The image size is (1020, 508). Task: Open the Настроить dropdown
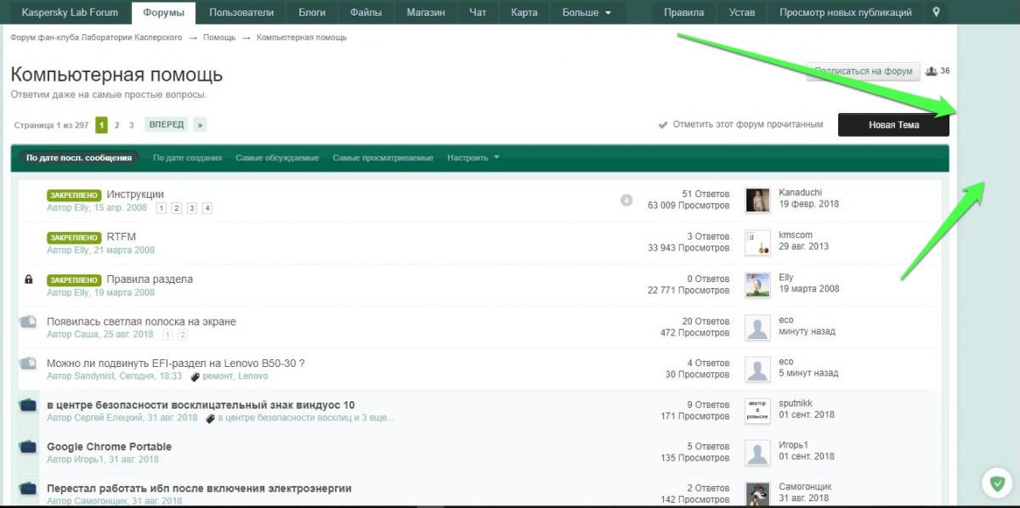click(x=473, y=158)
